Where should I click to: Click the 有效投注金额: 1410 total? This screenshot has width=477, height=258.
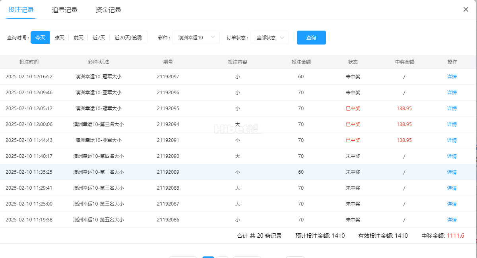383,236
